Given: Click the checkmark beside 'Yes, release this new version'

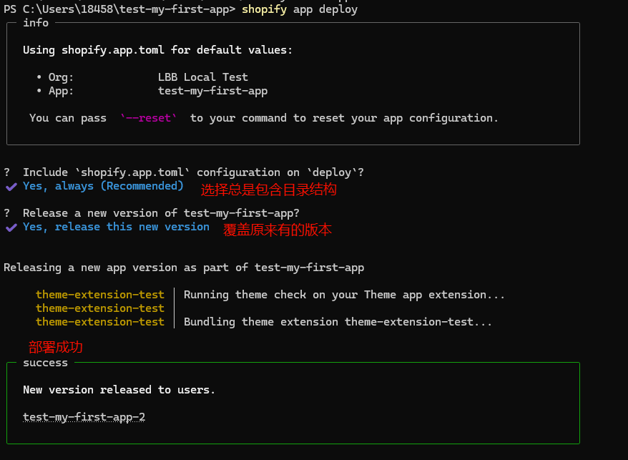Looking at the screenshot, I should click(11, 227).
